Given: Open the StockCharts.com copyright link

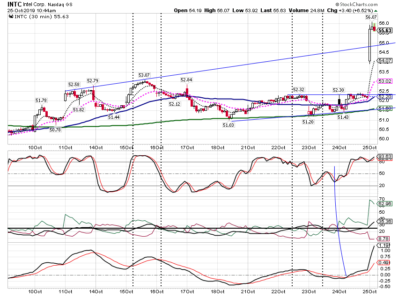Looking at the screenshot, I should coord(356,4).
